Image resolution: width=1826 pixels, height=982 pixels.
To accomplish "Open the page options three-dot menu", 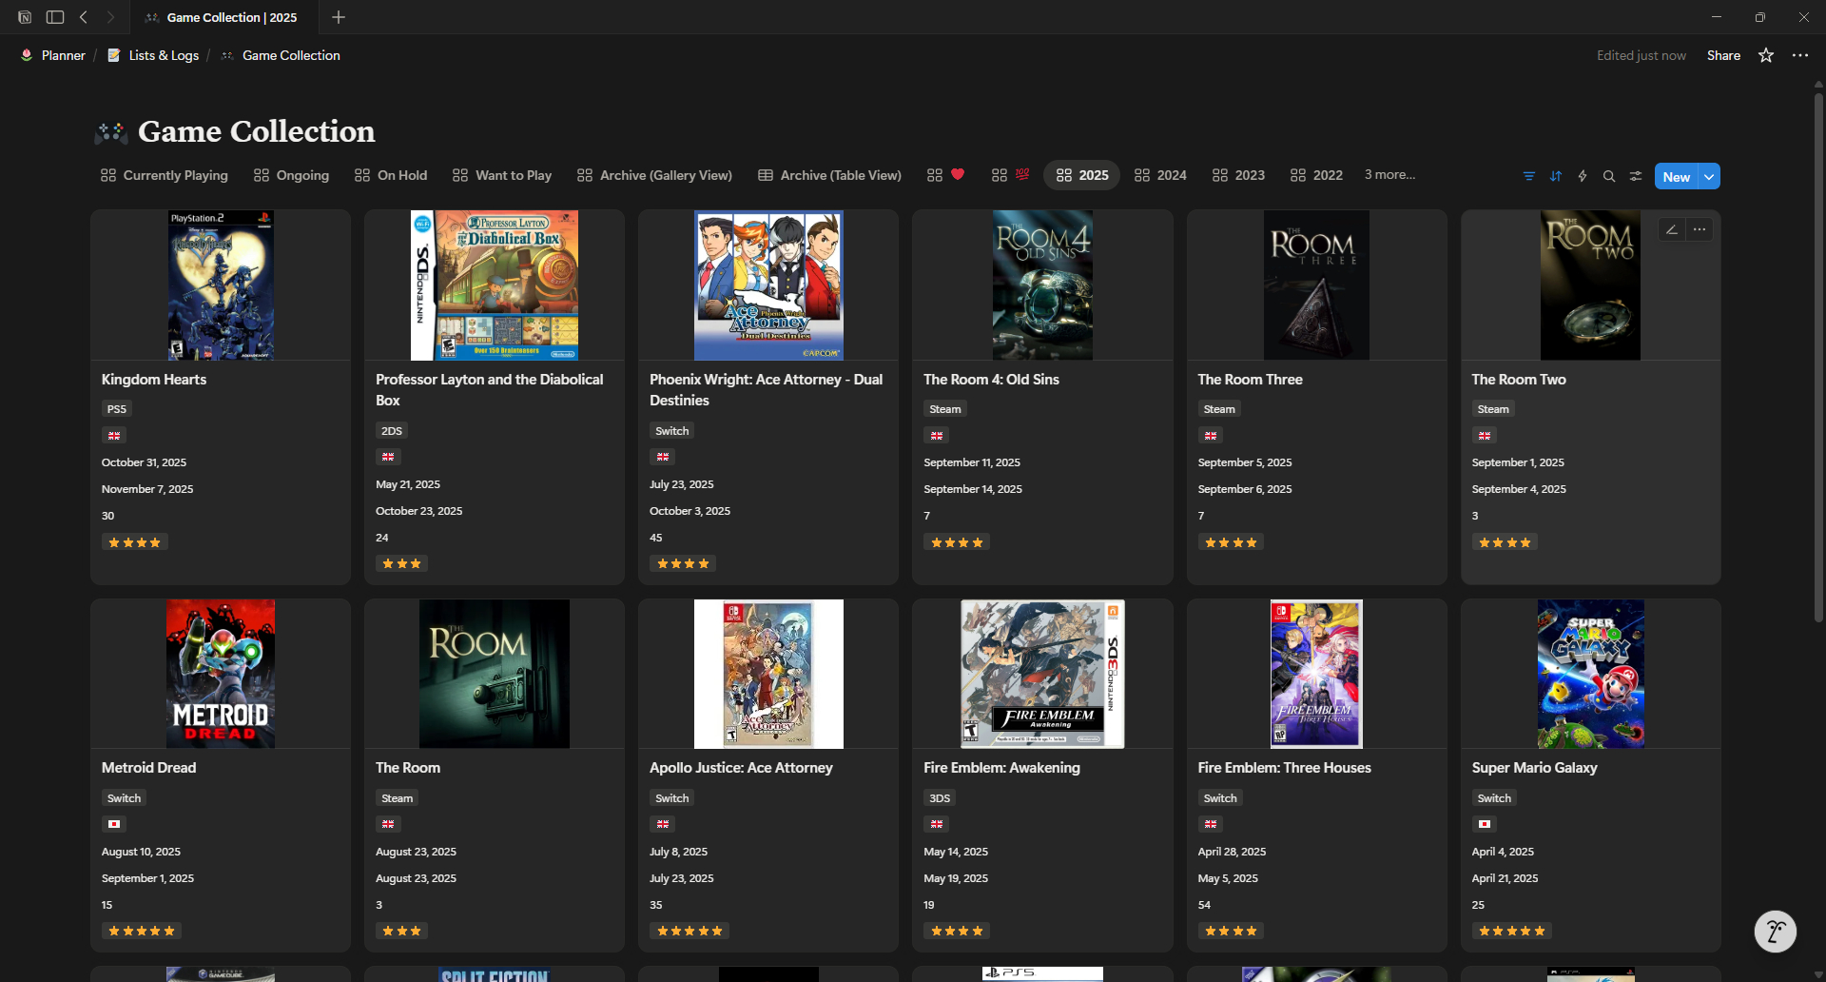I will 1799,55.
